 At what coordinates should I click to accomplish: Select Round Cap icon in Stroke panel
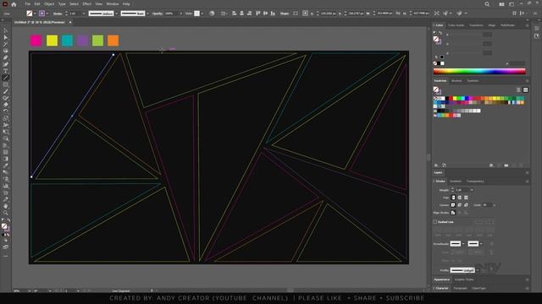[459, 198]
